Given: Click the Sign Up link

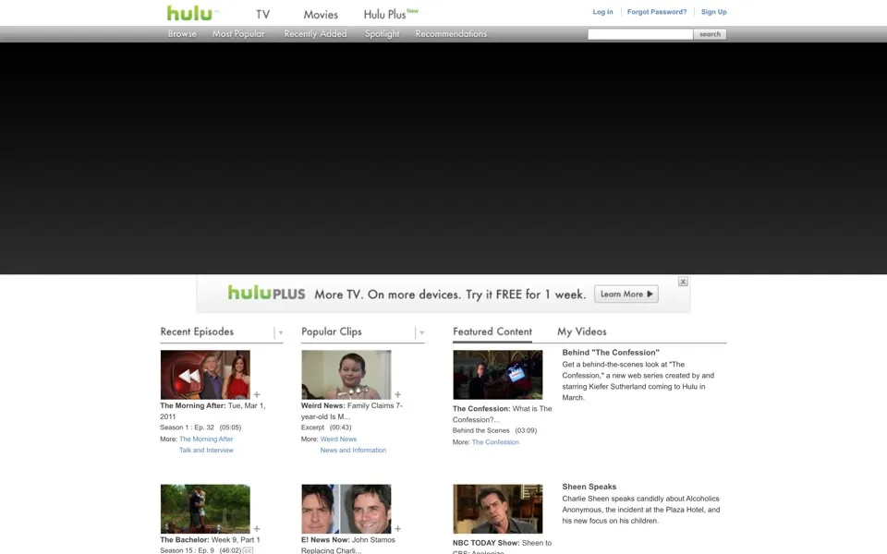Looking at the screenshot, I should pyautogui.click(x=714, y=12).
